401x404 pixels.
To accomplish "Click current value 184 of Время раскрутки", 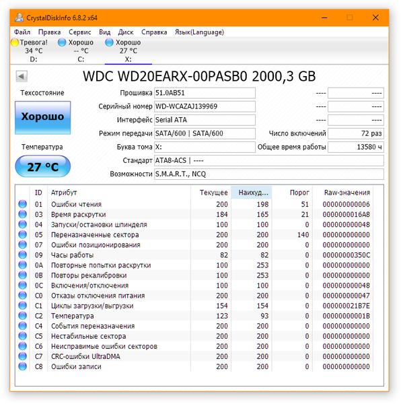I will coord(222,214).
